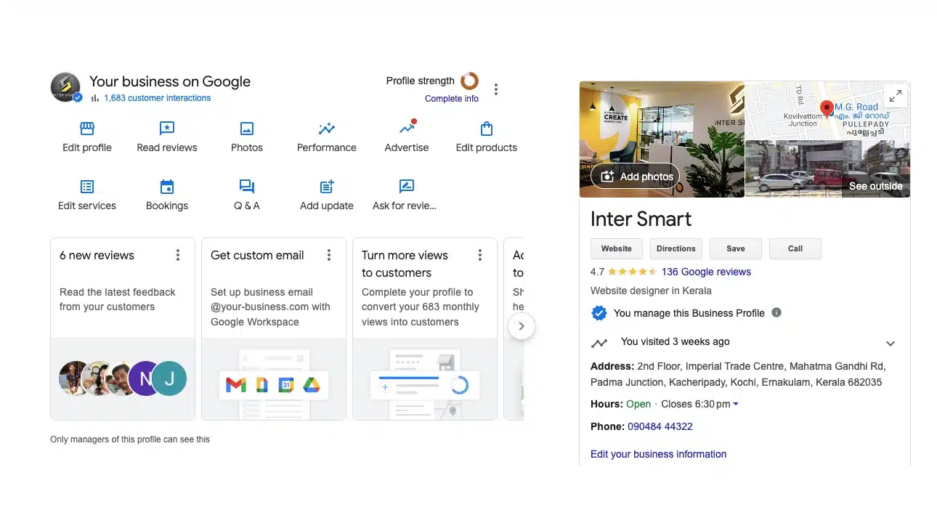Screen dimensions: 937x523
Task: Open Advertise trending arrow icon
Action: click(407, 128)
